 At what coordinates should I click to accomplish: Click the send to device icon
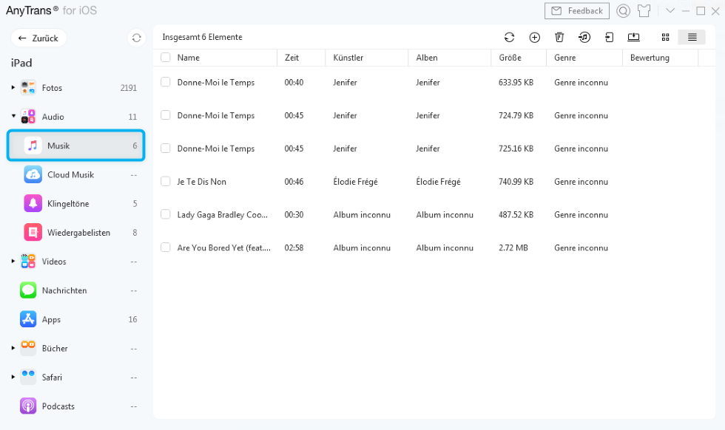609,37
